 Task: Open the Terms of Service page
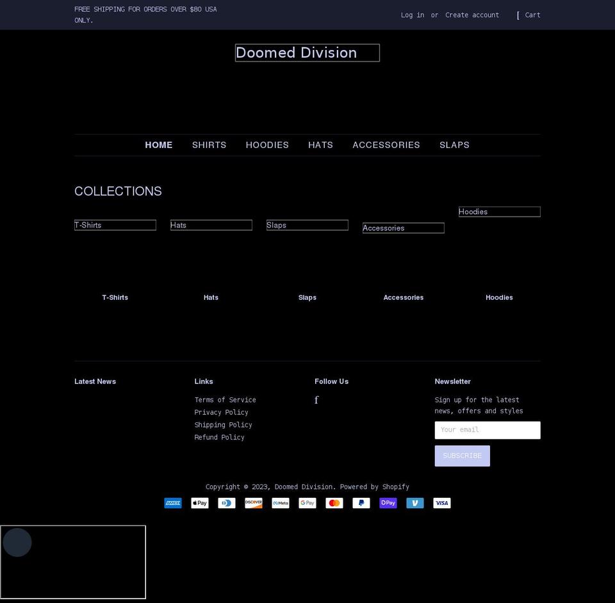click(x=225, y=399)
